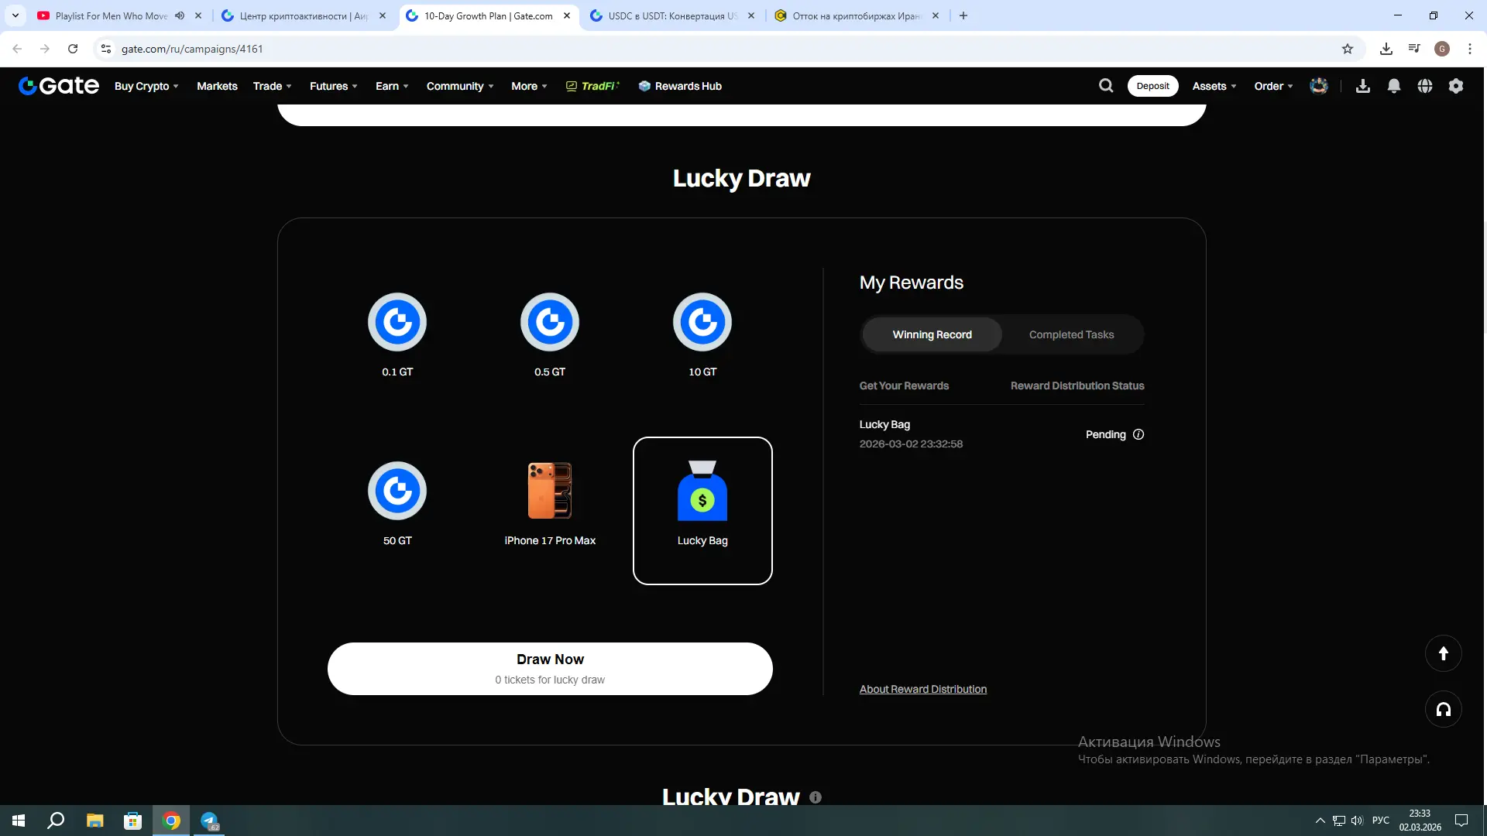Click Lucky Draw info icon at bottom
This screenshot has width=1487, height=836.
(815, 797)
